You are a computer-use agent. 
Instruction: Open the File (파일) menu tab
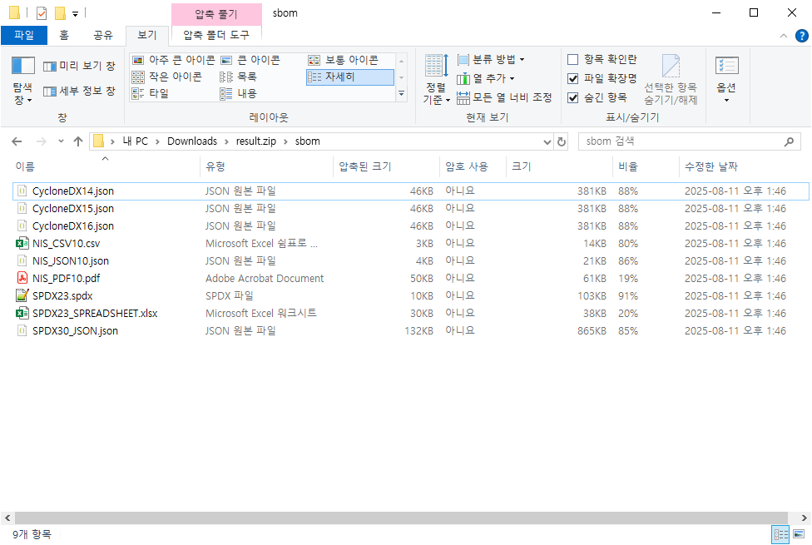pos(24,36)
